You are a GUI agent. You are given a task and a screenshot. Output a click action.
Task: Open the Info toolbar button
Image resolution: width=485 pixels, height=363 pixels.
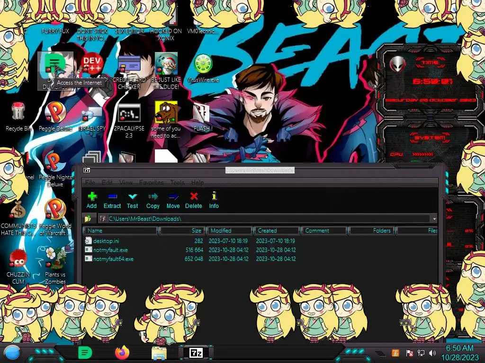click(214, 200)
